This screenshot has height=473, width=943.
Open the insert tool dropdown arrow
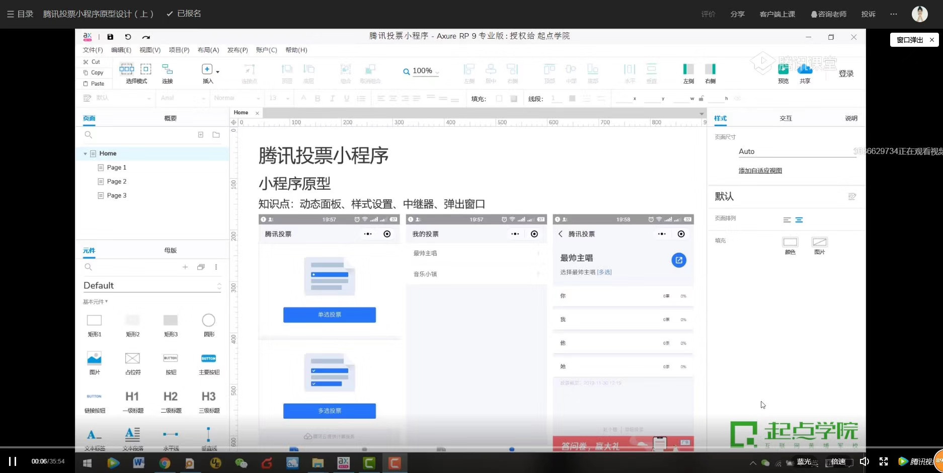(217, 71)
